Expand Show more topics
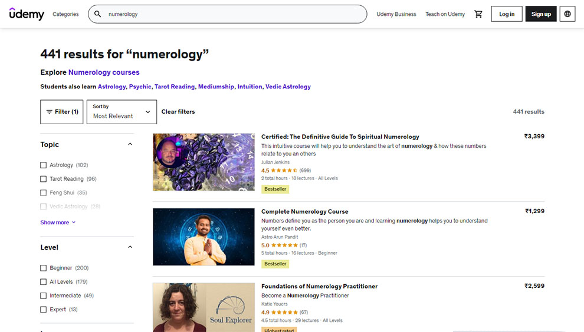Screen dimensions: 584x332 coord(58,223)
